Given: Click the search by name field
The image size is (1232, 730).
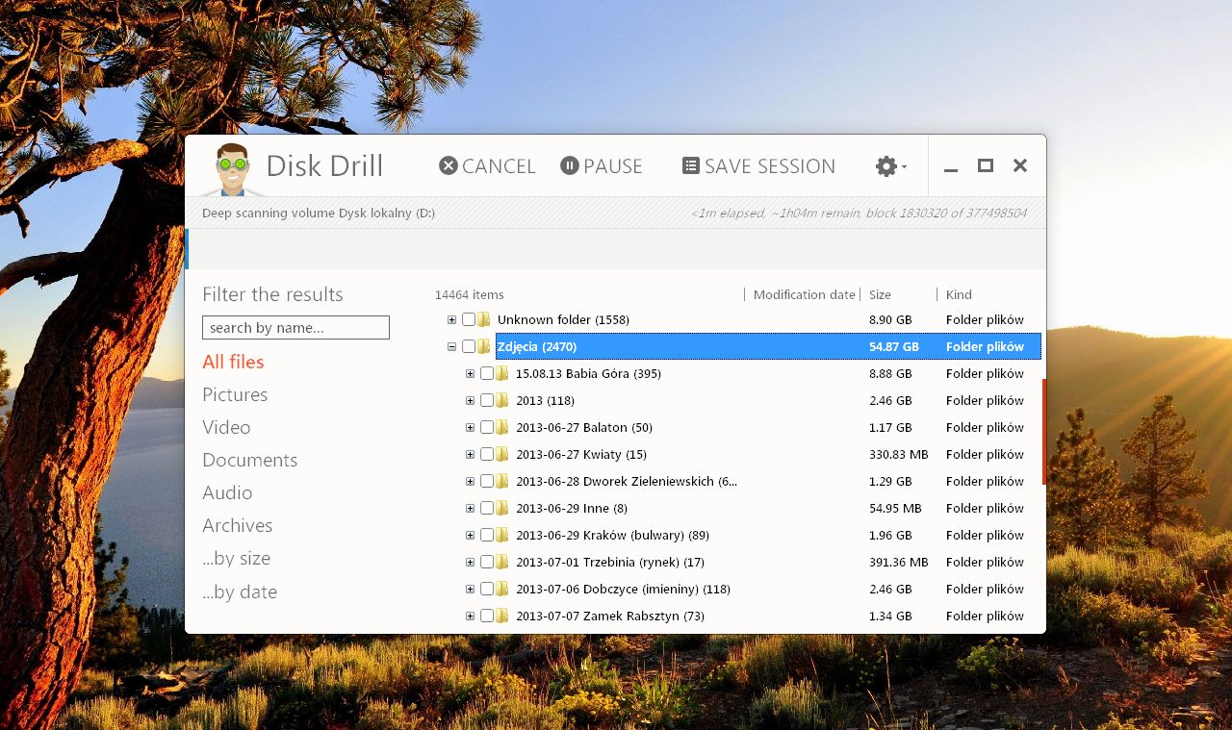Looking at the screenshot, I should click(295, 328).
